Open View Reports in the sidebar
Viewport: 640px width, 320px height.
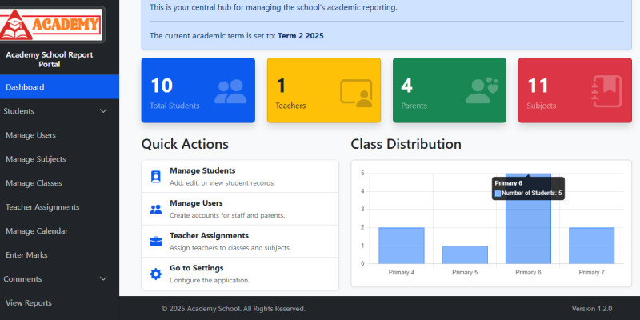29,303
